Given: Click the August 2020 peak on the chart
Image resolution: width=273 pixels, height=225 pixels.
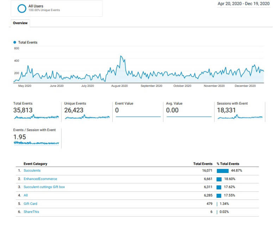Looking at the screenshot, I should (x=121, y=56).
